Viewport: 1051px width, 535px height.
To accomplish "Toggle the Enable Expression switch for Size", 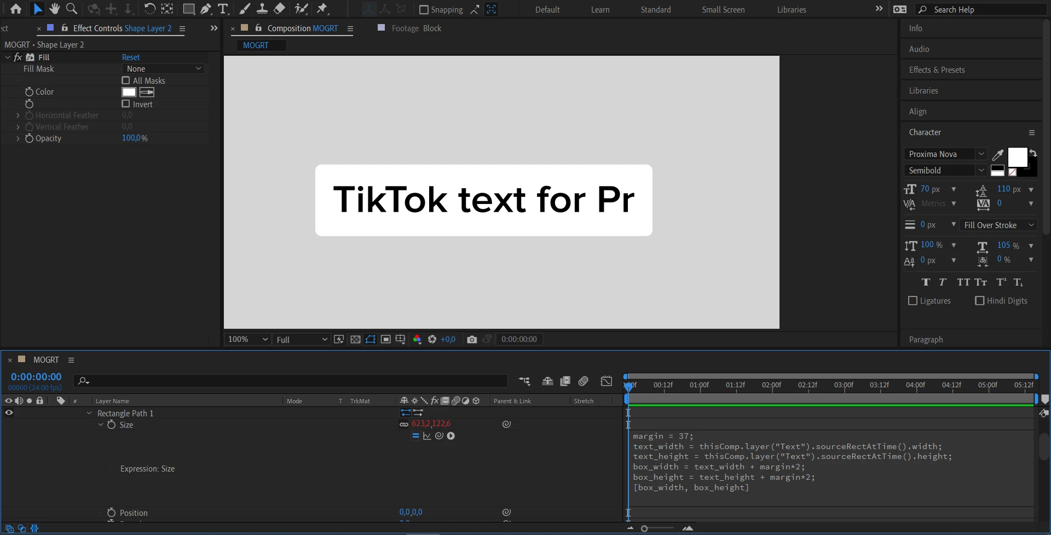I will (x=415, y=436).
